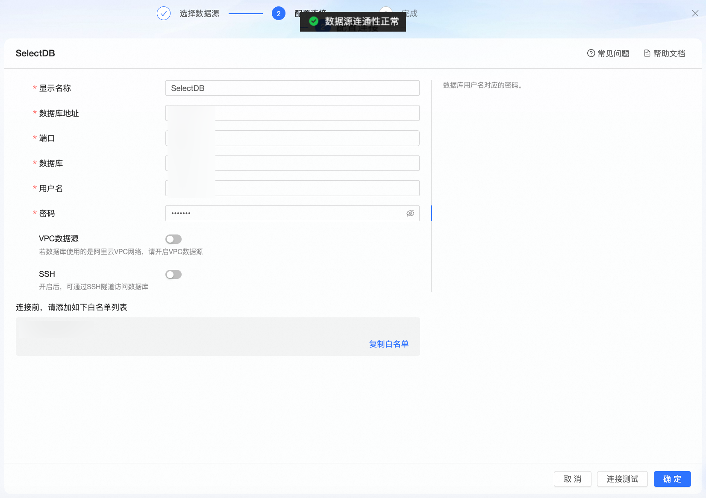Image resolution: width=706 pixels, height=498 pixels.
Task: Click the SelectDB panel title
Action: (x=35, y=53)
